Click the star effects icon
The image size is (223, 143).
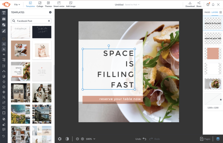coord(4,82)
